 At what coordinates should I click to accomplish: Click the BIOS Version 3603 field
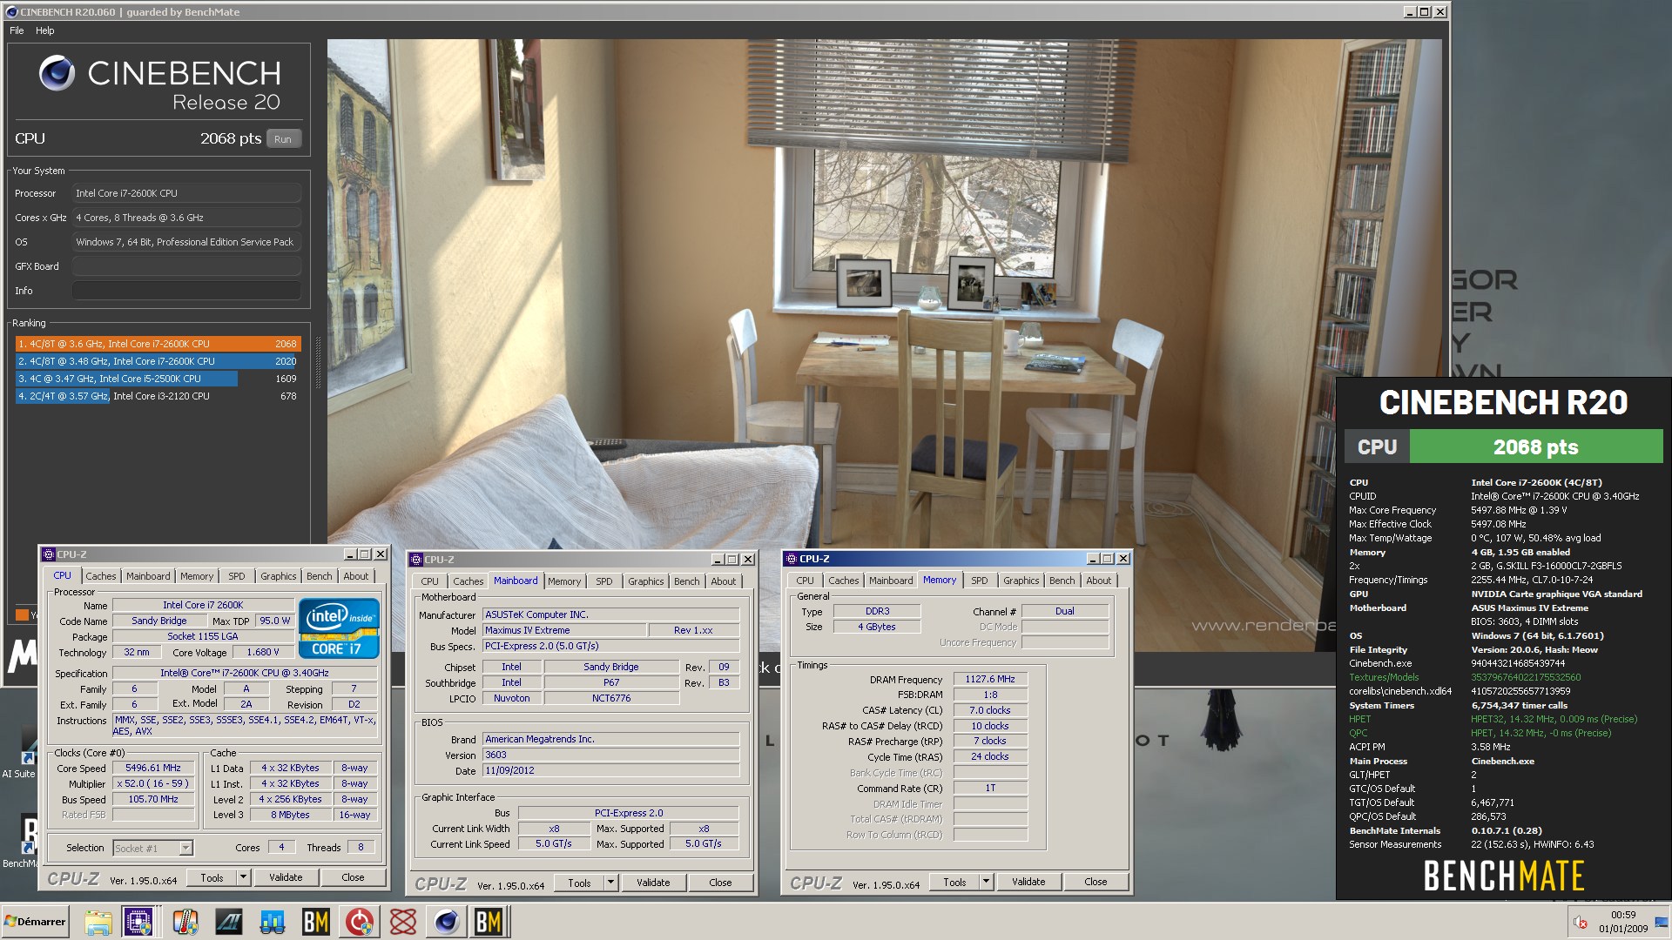point(611,755)
